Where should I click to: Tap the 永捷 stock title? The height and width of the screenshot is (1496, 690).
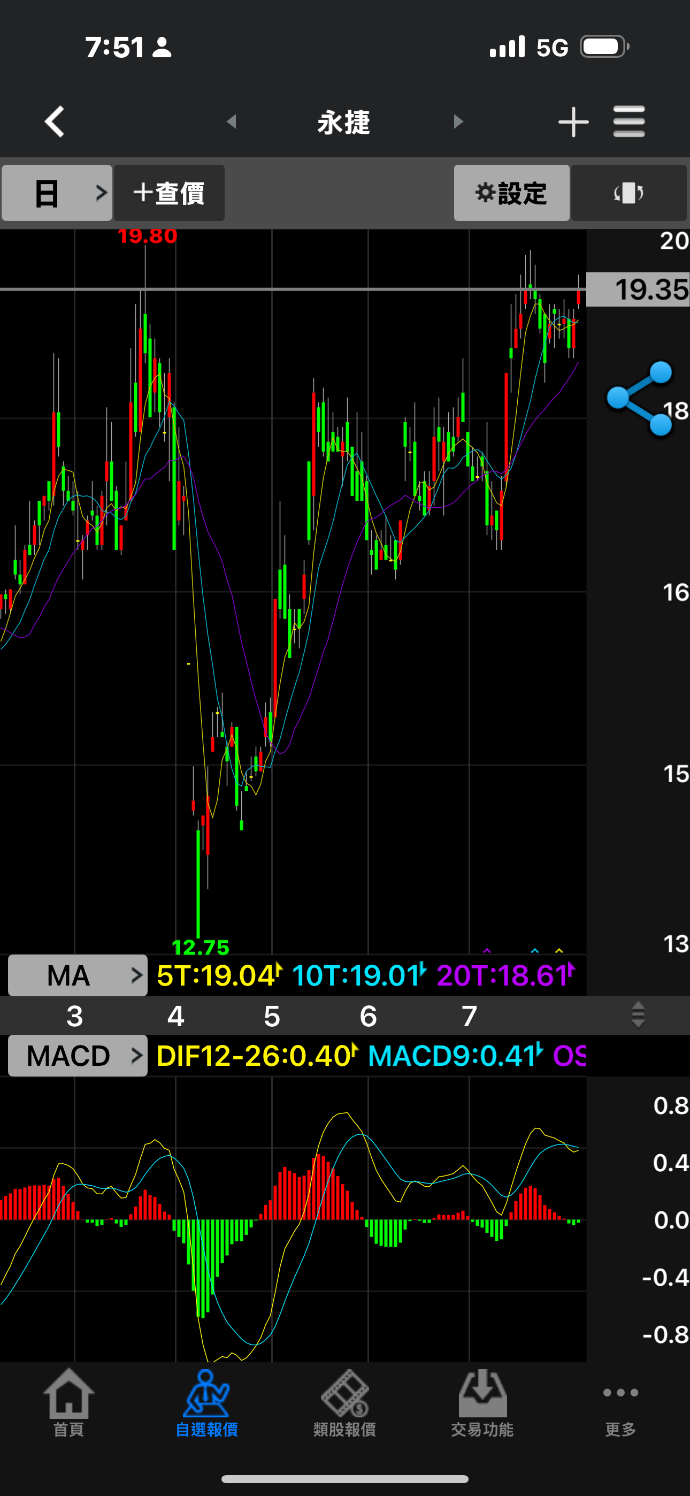point(344,123)
